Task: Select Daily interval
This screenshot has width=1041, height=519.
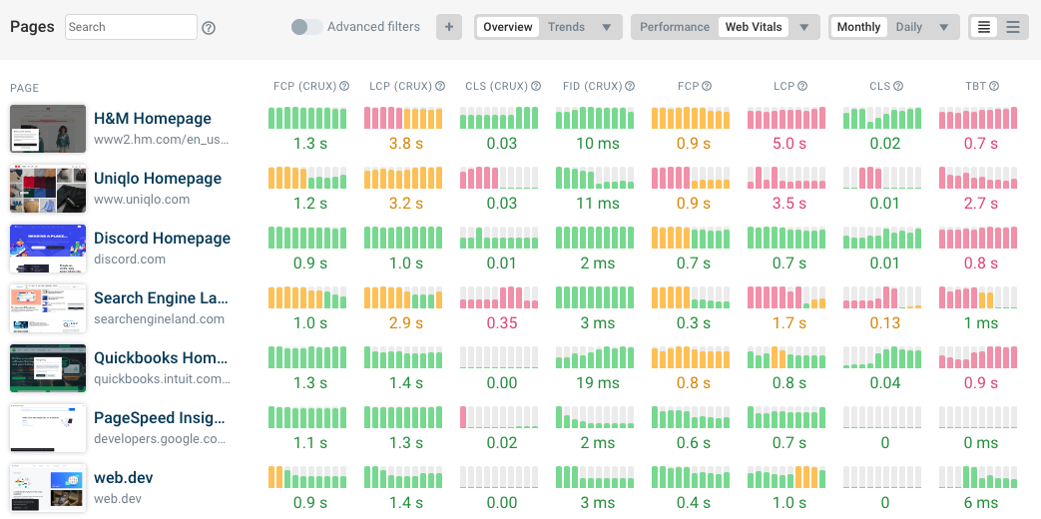Action: (909, 27)
